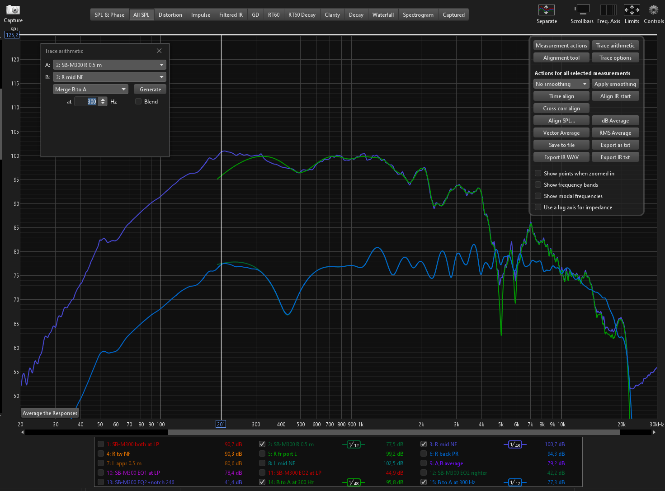Check trace 5: R fr port L
The height and width of the screenshot is (491, 665).
point(262,453)
